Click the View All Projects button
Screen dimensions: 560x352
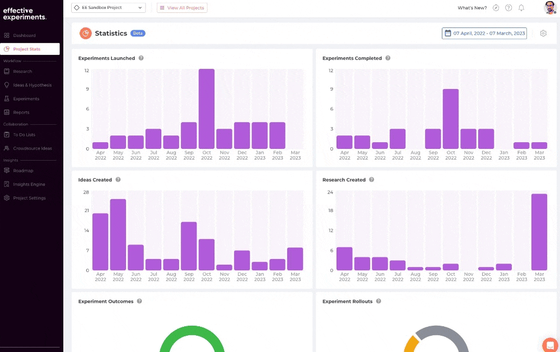pos(182,7)
